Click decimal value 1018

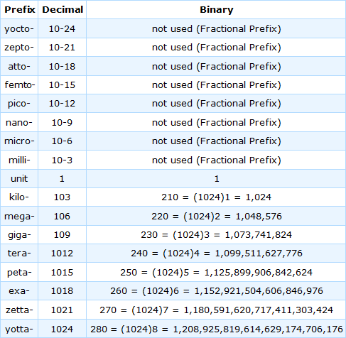(63, 291)
